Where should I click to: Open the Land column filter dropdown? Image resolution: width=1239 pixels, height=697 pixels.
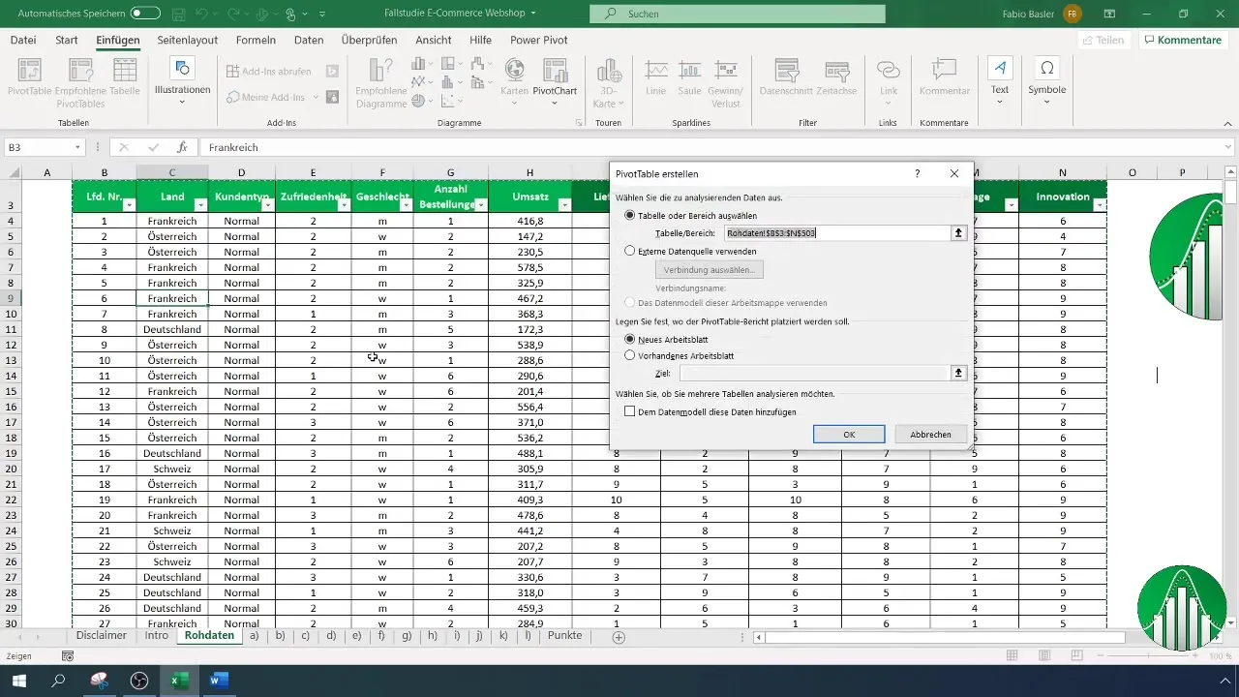(200, 205)
